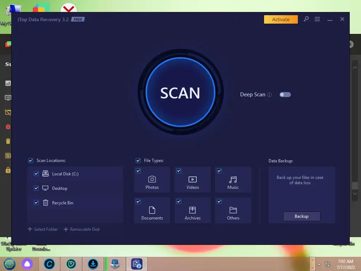The image size is (361, 271).
Task: Open background app trash sidebar icon
Action: (x=8, y=141)
